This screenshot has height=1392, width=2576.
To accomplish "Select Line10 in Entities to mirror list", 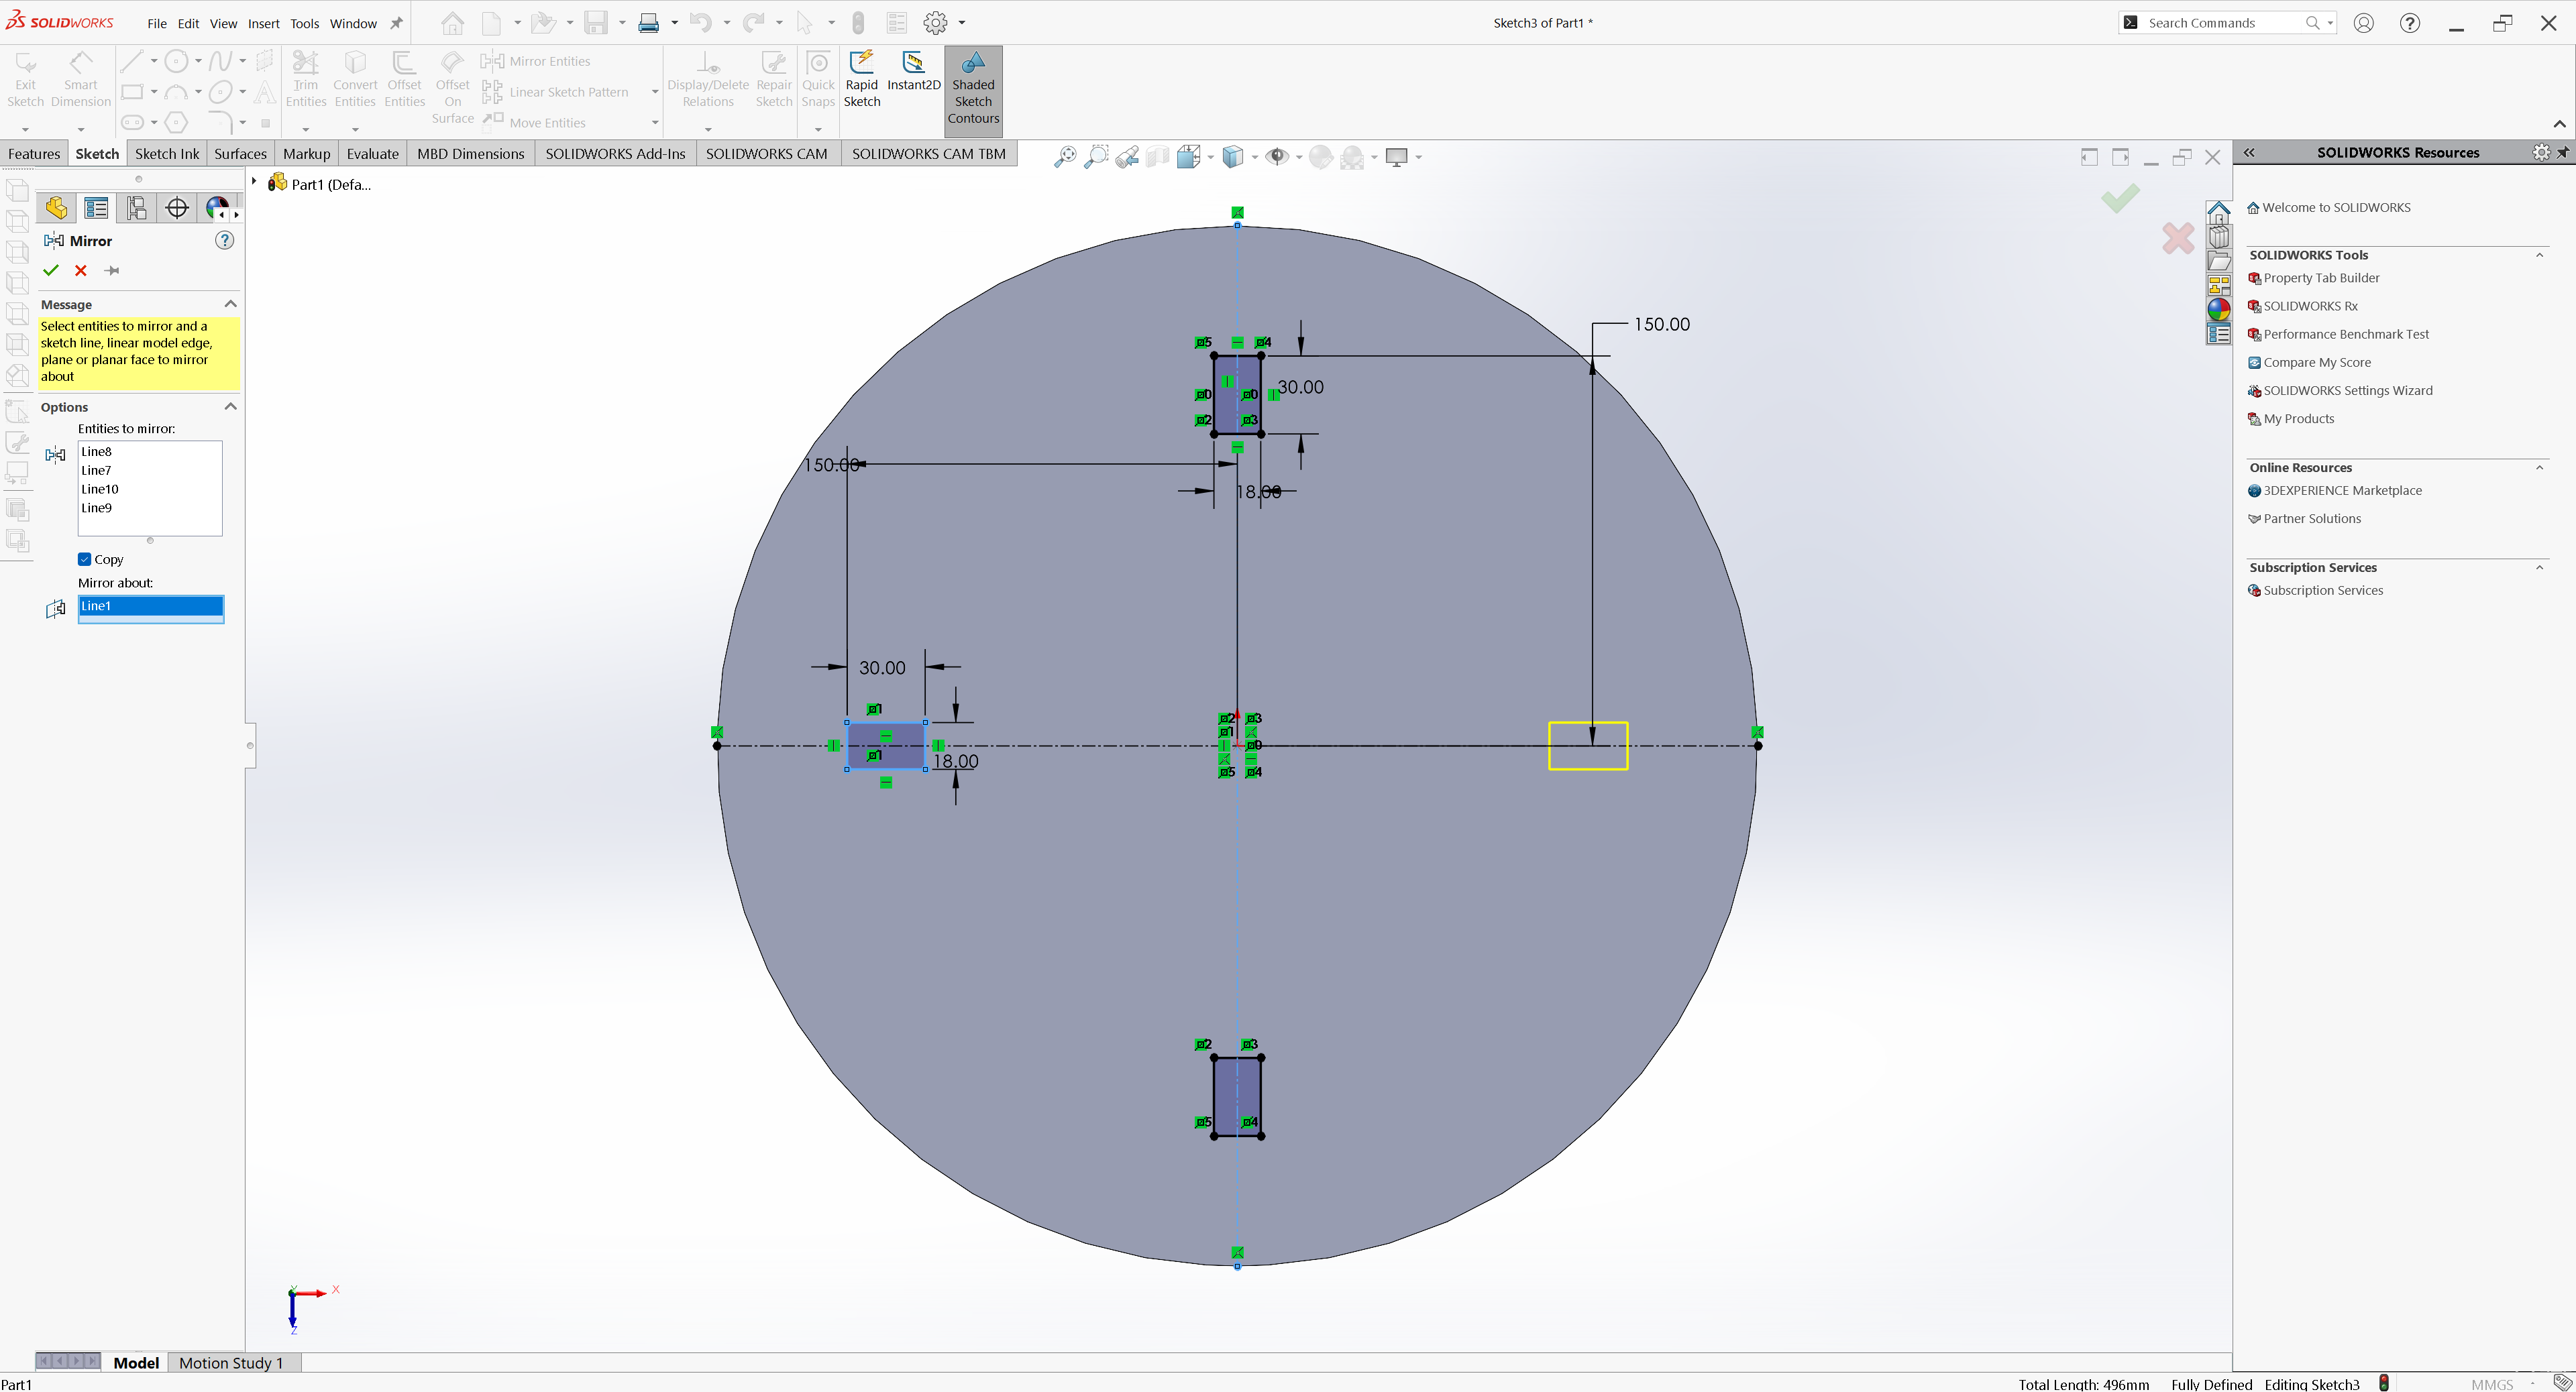I will (100, 489).
